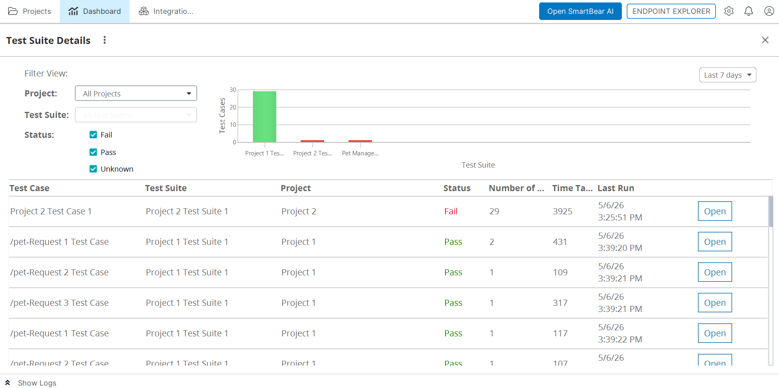Viewport: 779px width, 388px height.
Task: Click the Project 2 Tes... axis label
Action: point(312,153)
